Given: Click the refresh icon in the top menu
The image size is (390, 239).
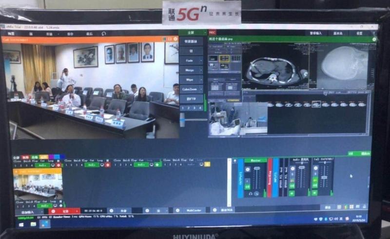Looking at the screenshot, I should pos(104,34).
